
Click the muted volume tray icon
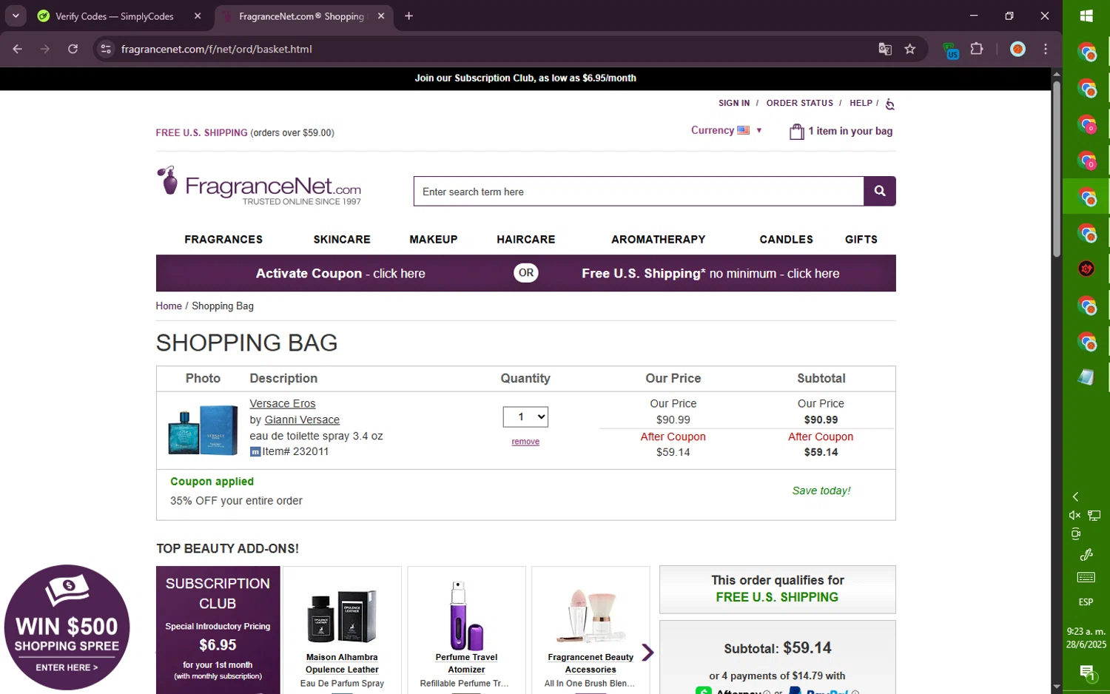[1074, 515]
